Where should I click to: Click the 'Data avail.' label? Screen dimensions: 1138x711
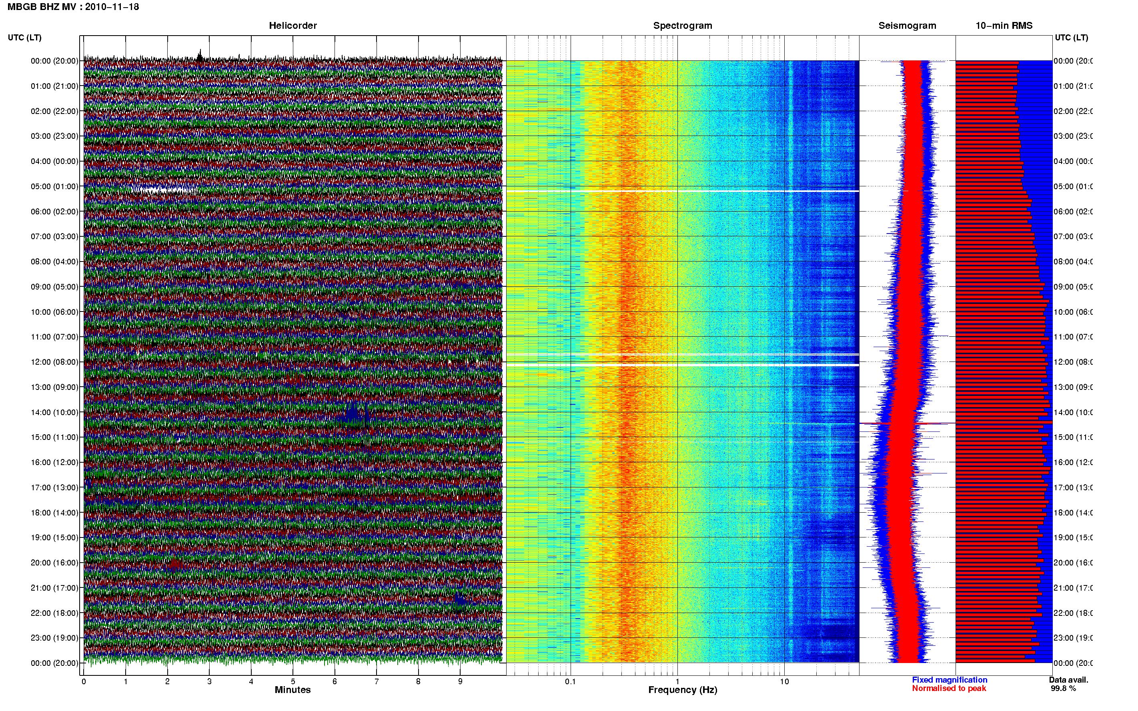coord(1068,680)
